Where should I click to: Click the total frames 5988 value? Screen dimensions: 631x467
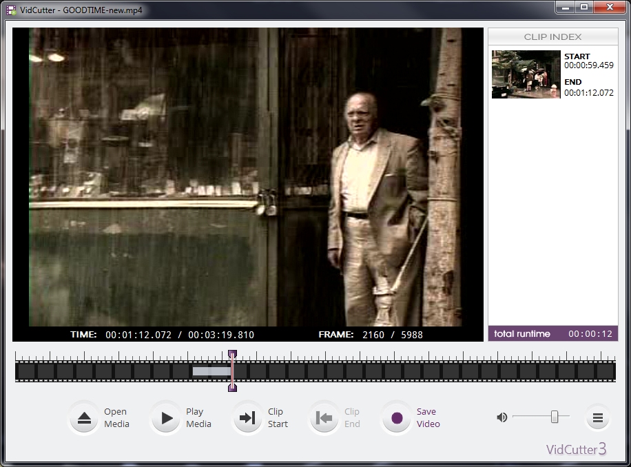[x=412, y=335]
